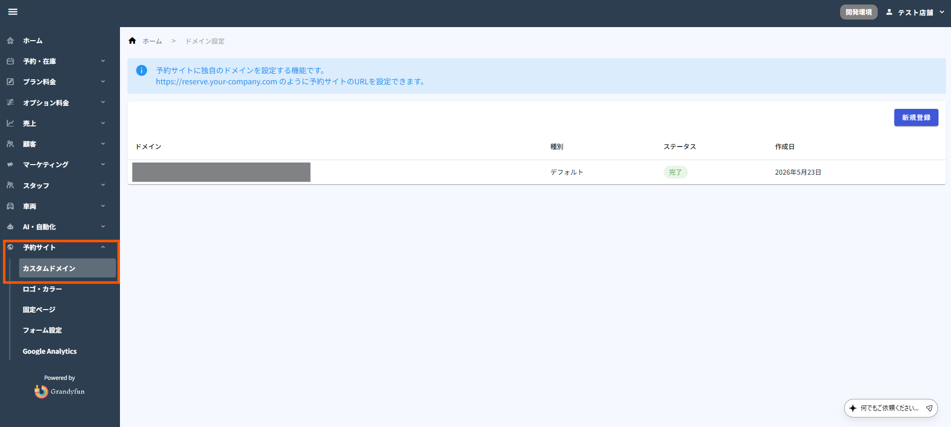Open the hamburger menu icon
Image resolution: width=951 pixels, height=427 pixels.
coord(13,12)
